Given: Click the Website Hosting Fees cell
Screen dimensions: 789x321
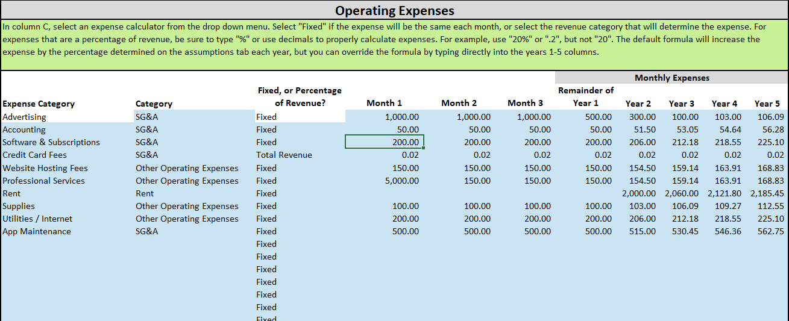Looking at the screenshot, I should tap(68, 168).
